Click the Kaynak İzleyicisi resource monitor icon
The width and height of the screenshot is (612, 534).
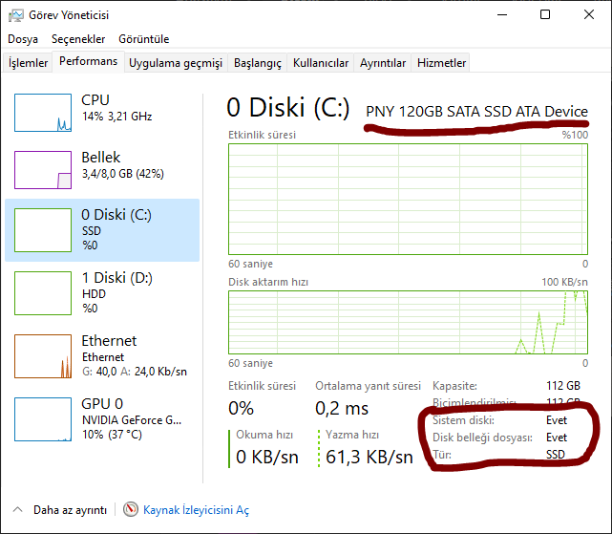tap(131, 510)
